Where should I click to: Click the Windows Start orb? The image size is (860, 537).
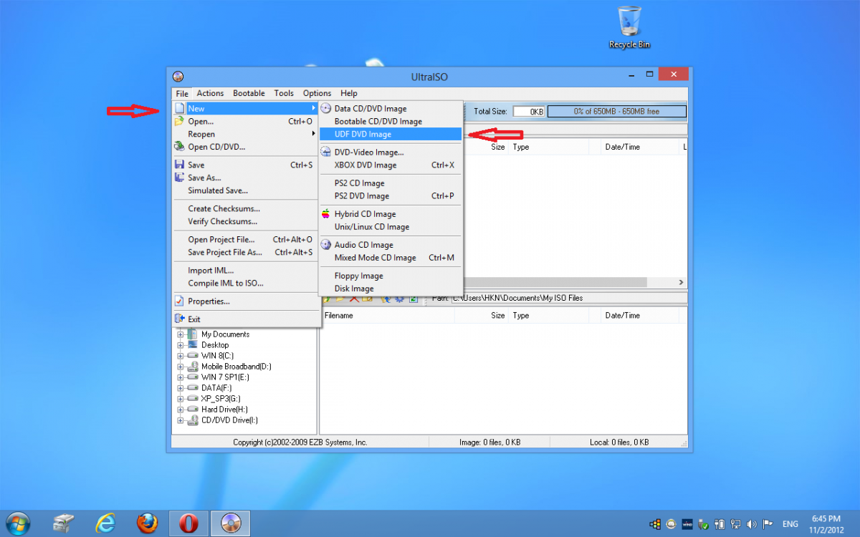point(16,523)
